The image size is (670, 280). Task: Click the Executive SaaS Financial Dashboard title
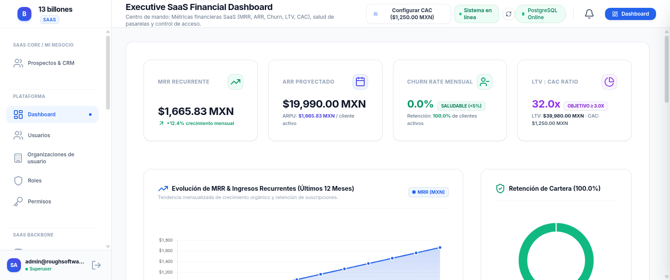coord(199,7)
